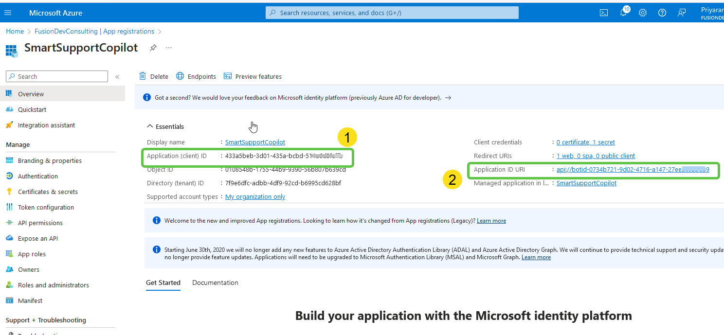
Task: Switch to the Documentation tab
Action: point(215,282)
